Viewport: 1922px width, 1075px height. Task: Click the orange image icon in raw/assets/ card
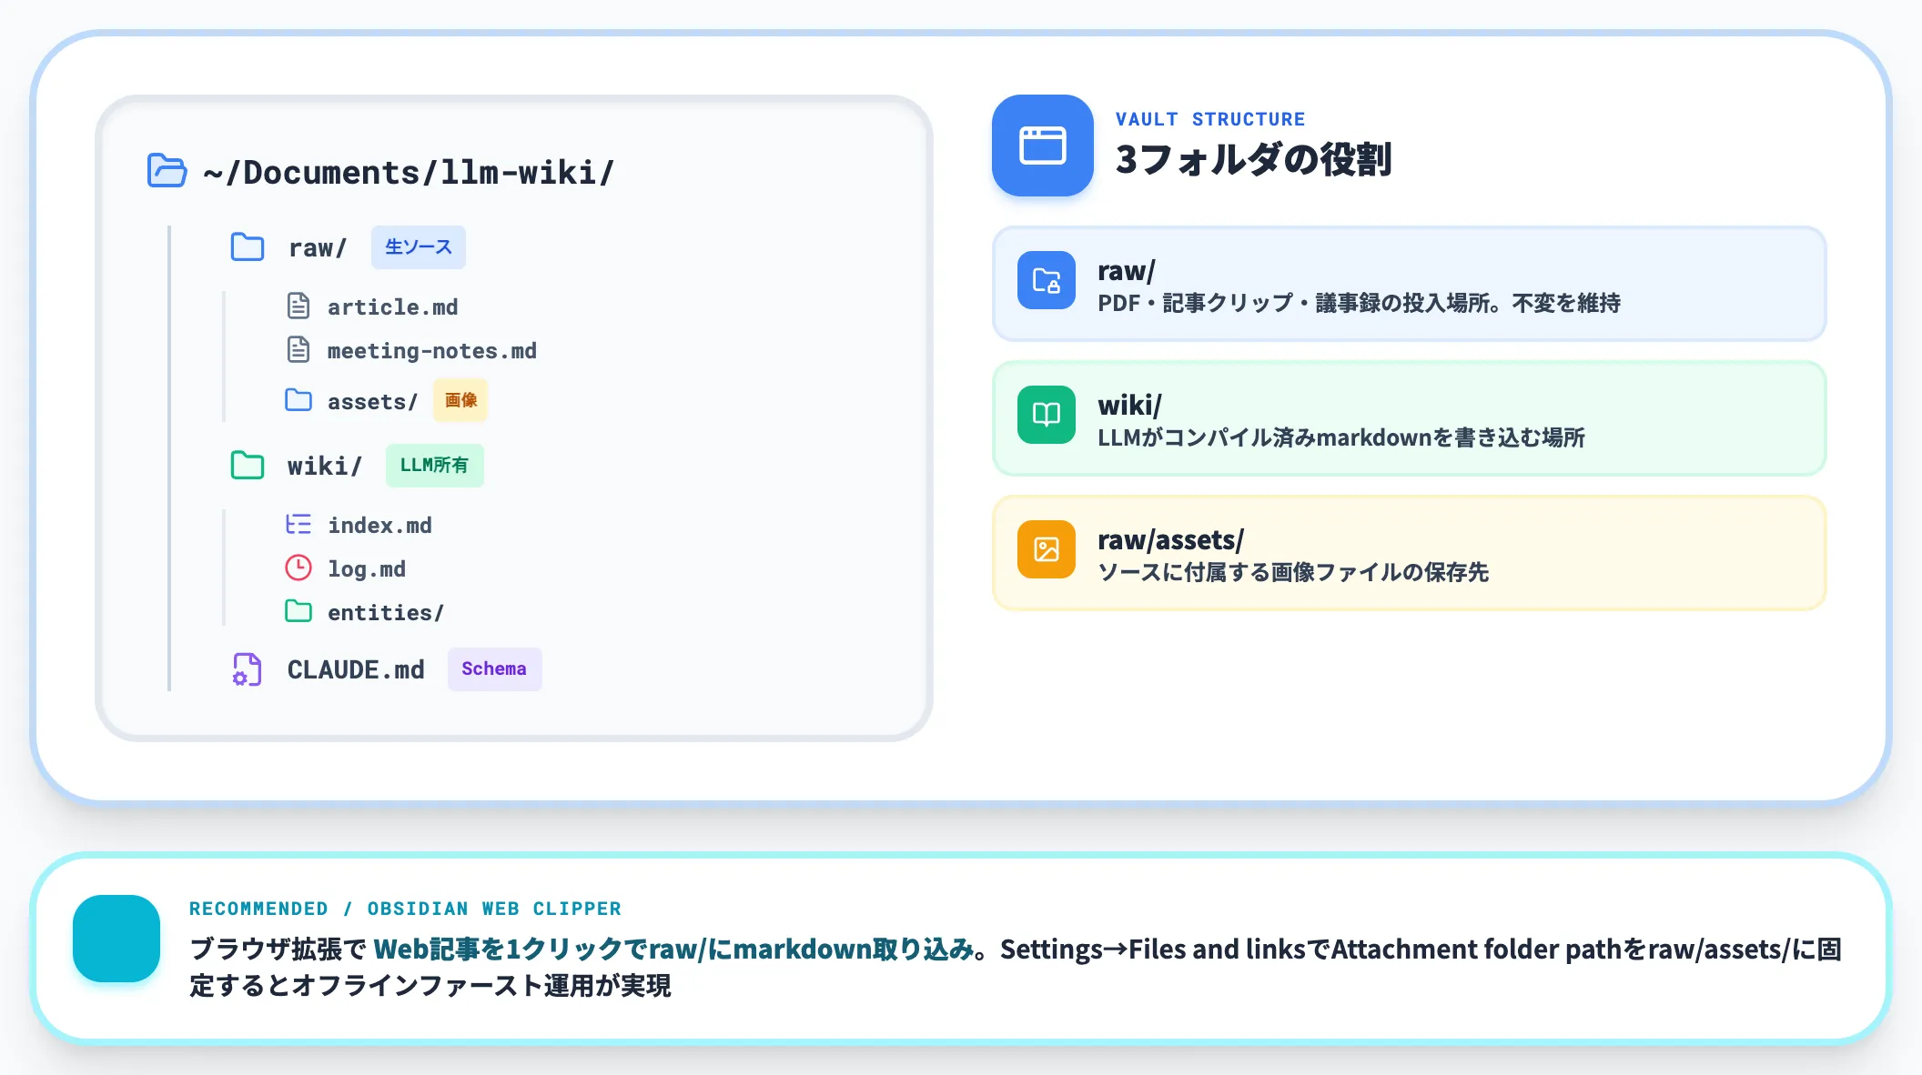click(x=1047, y=549)
